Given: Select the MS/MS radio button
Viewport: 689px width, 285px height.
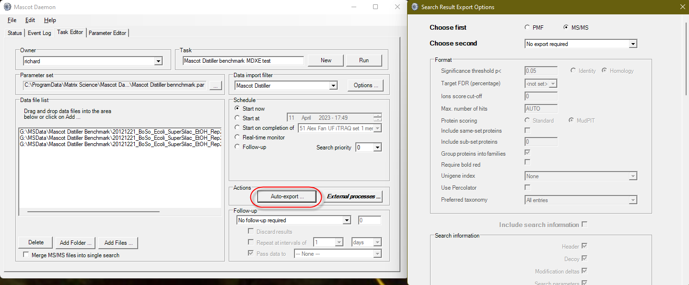Looking at the screenshot, I should point(566,28).
